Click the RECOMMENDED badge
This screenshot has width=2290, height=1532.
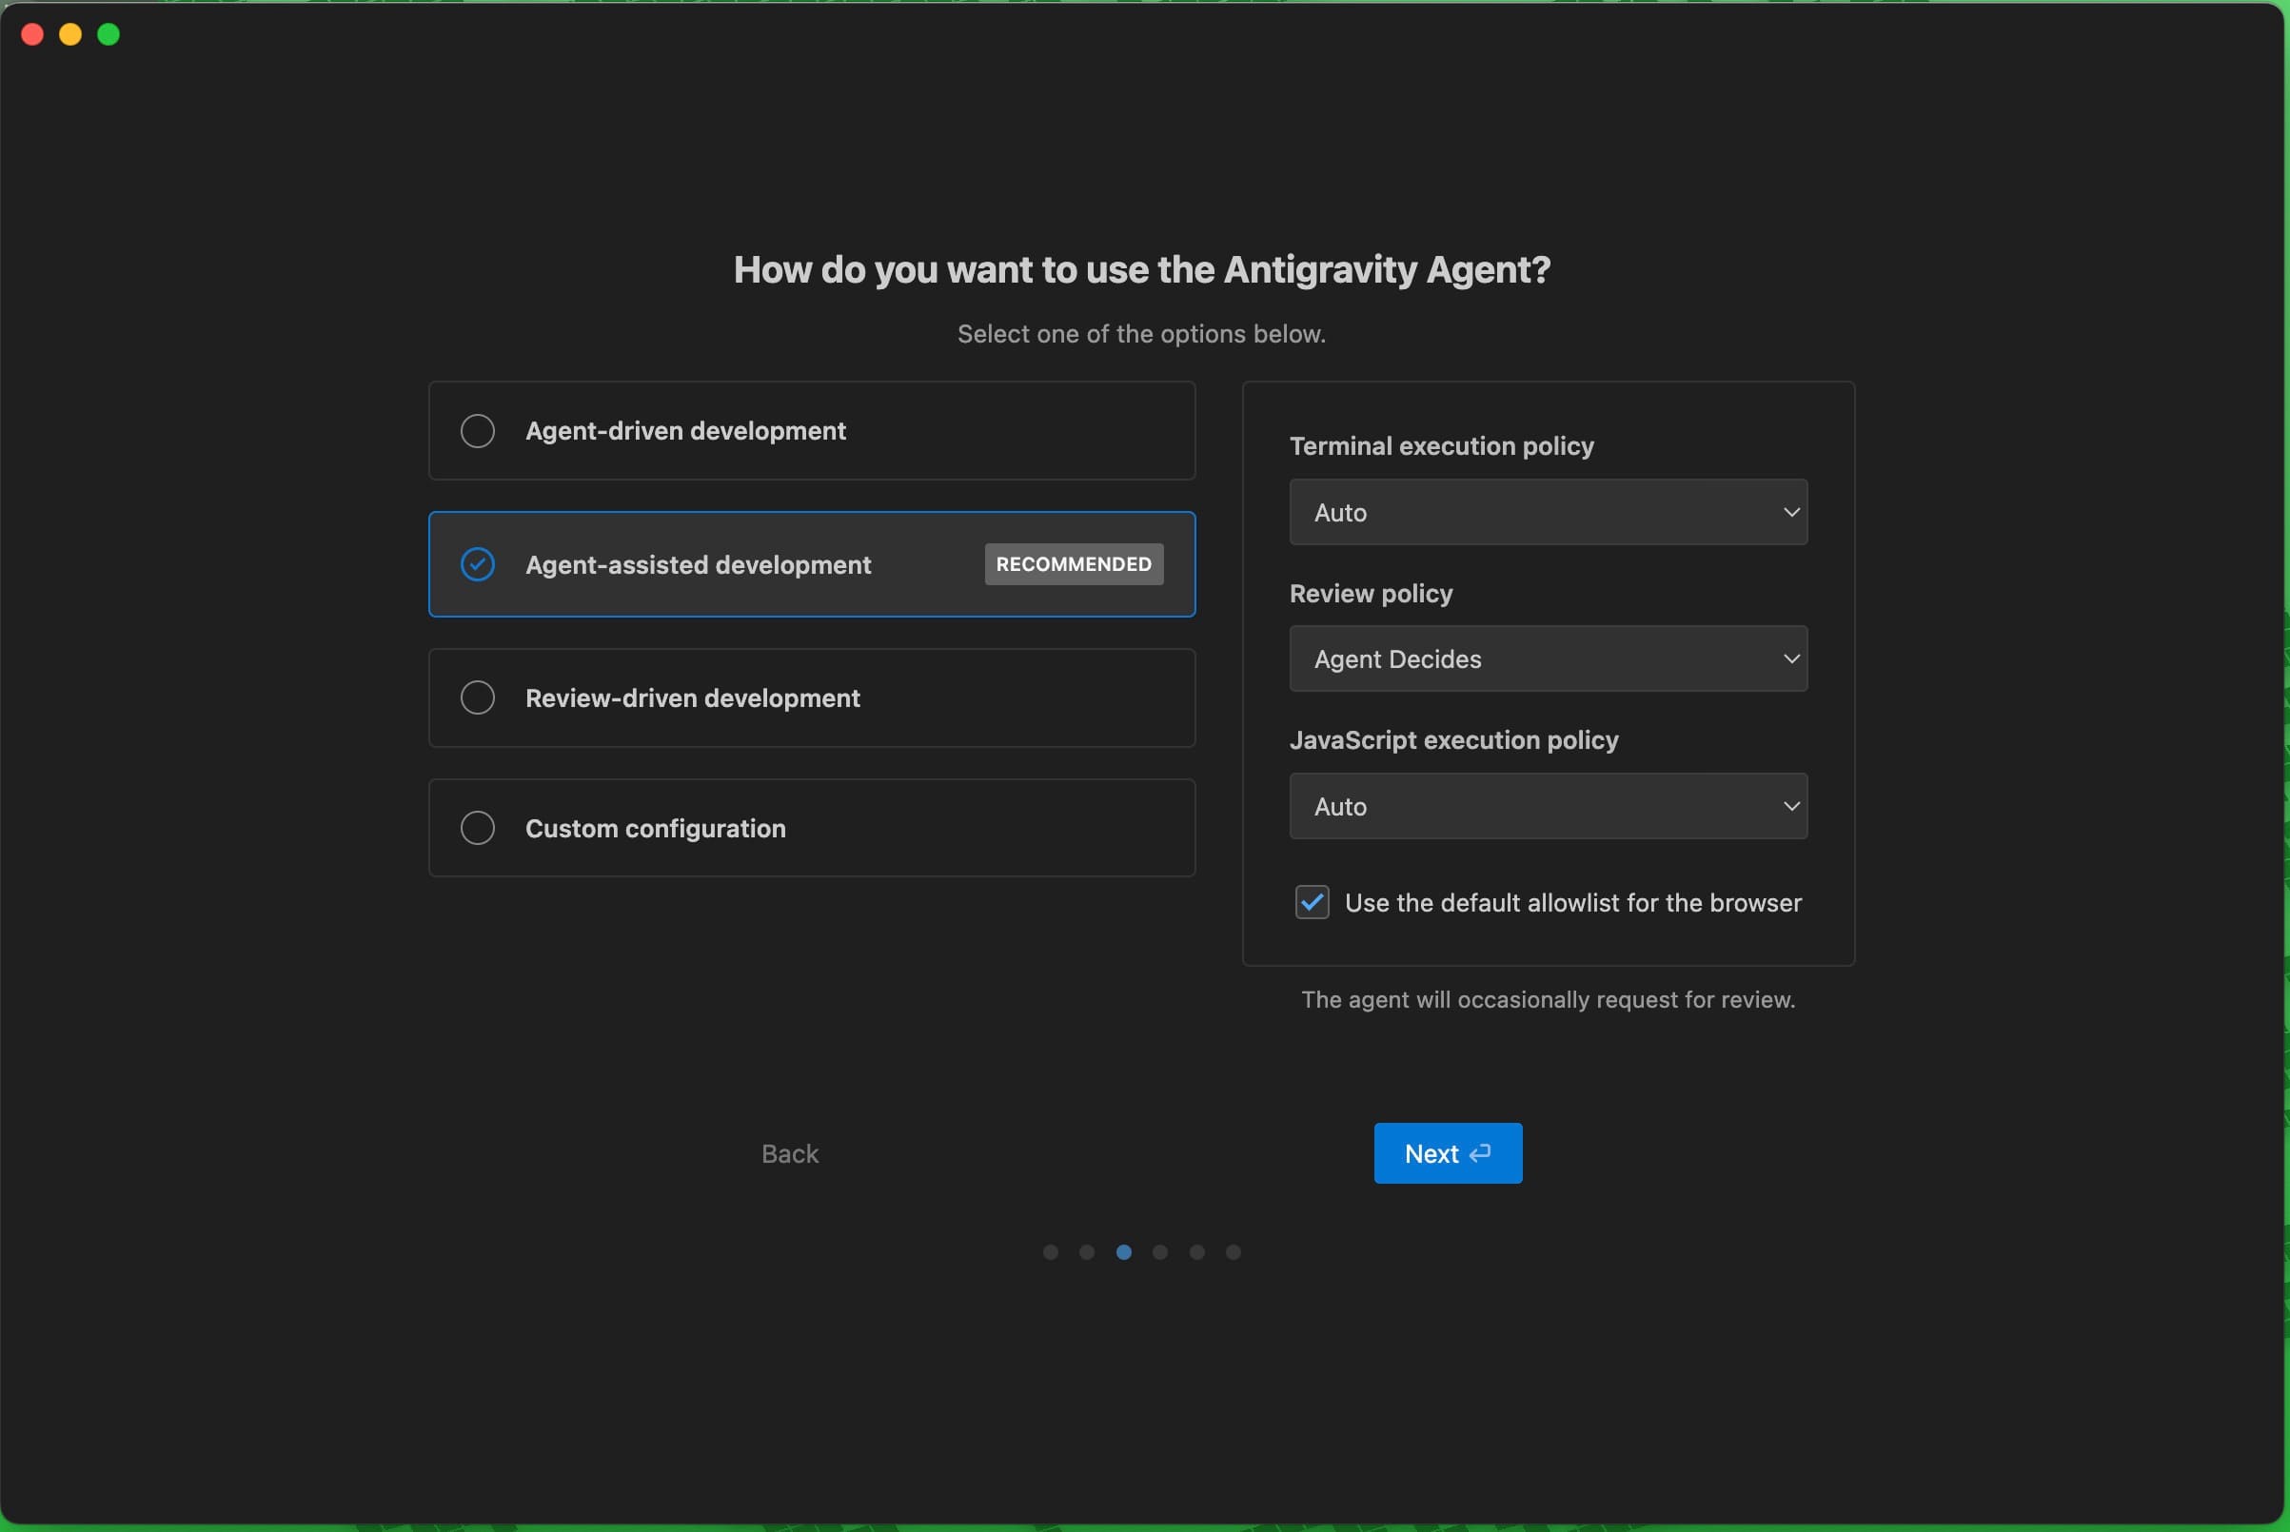pos(1072,563)
